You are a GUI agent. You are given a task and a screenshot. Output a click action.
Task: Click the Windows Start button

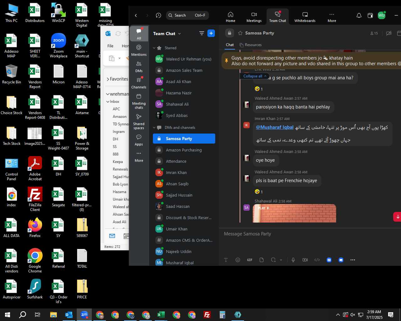point(8,315)
